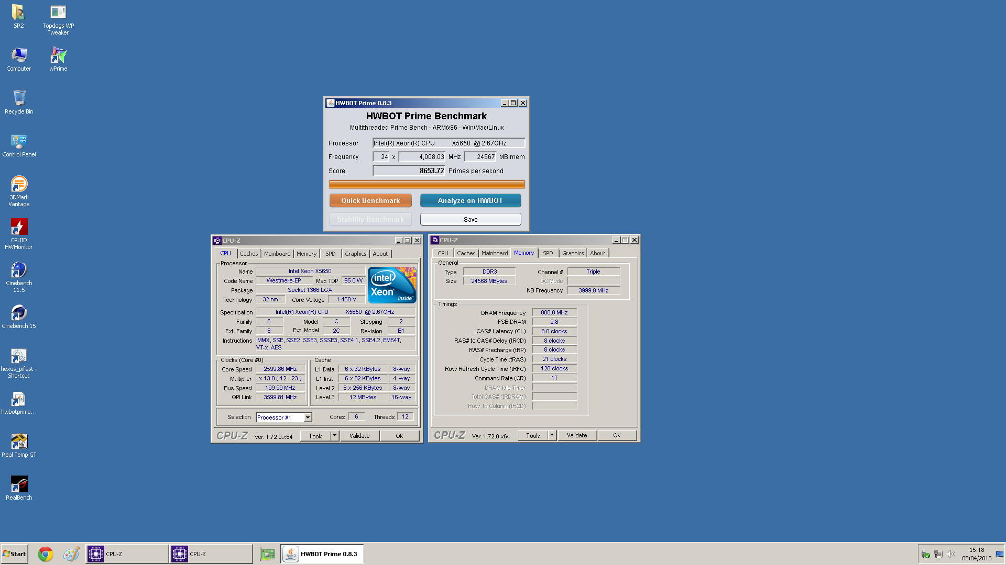Launch RealBench from desktop

[x=19, y=488]
